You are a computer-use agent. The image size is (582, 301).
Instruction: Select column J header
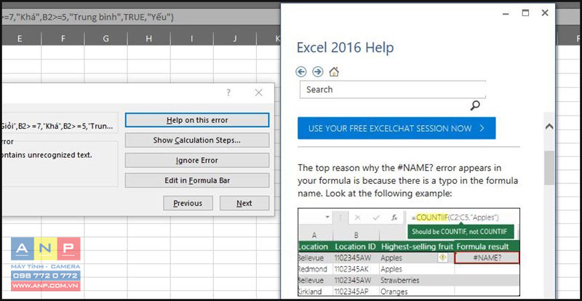coord(235,39)
